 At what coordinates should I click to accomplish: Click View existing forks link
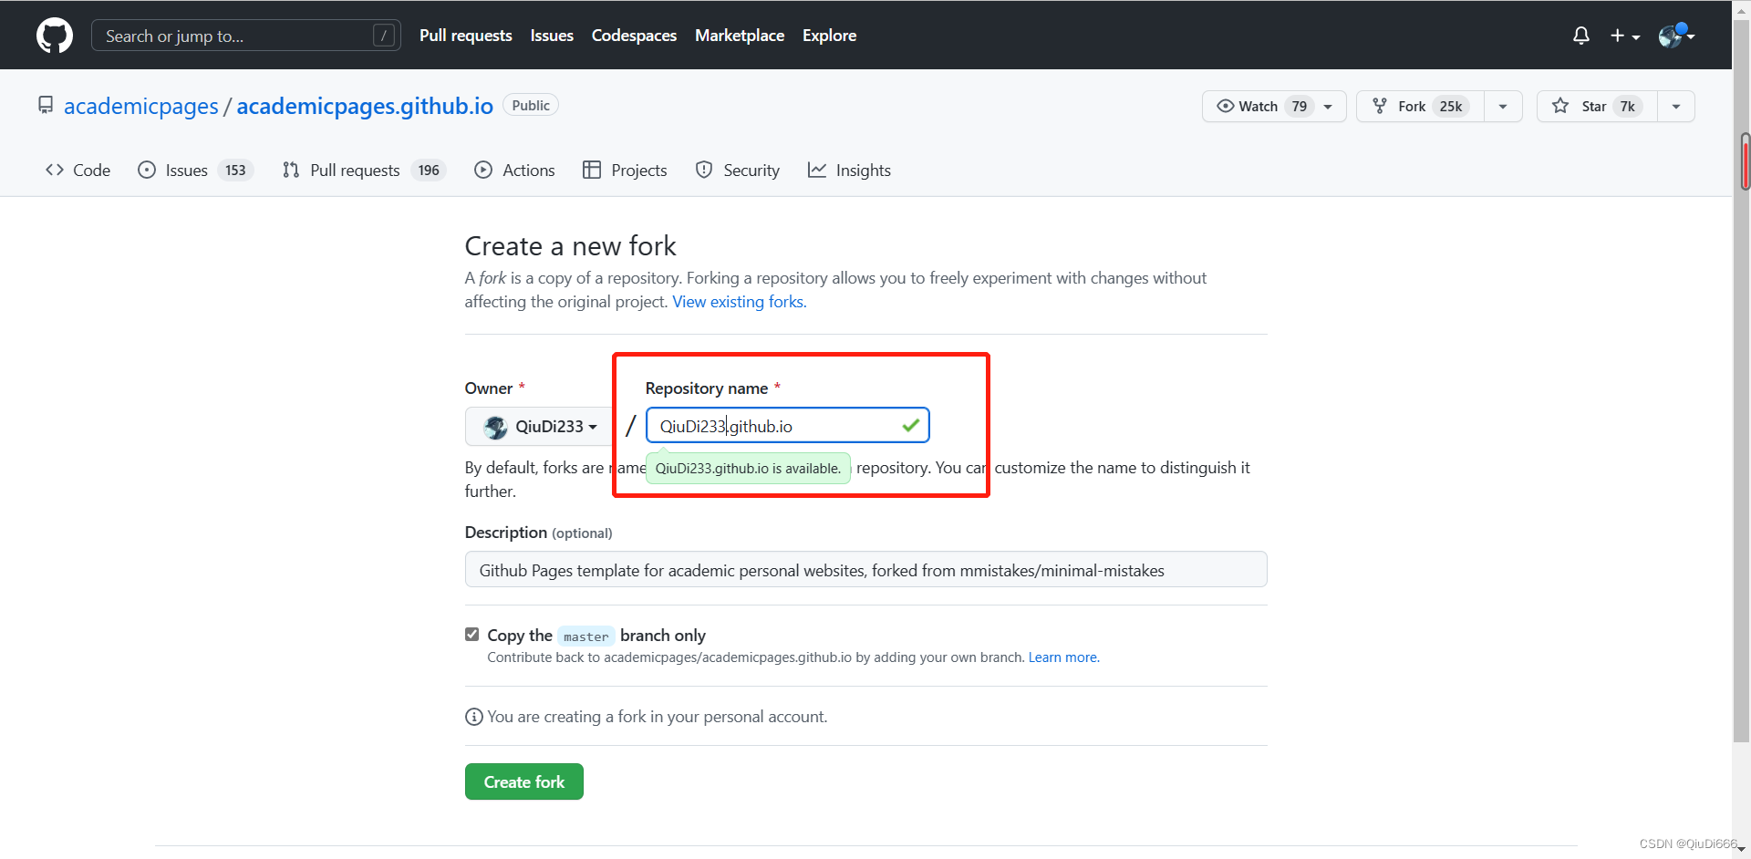pos(740,302)
